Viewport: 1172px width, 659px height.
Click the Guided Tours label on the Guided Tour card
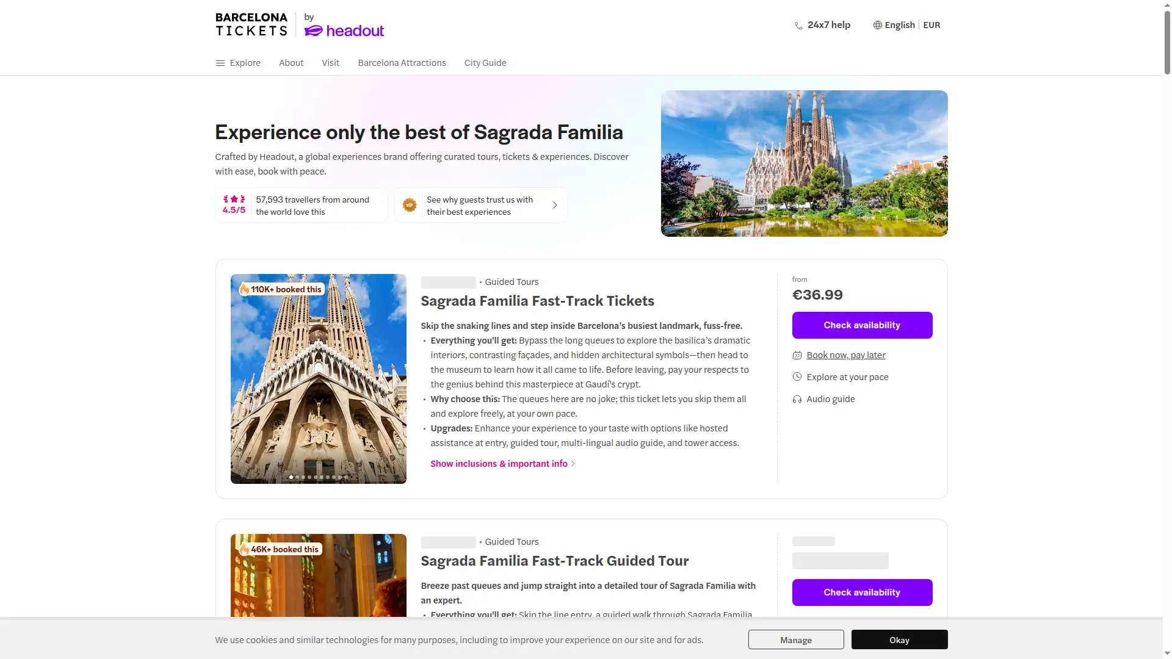(512, 542)
